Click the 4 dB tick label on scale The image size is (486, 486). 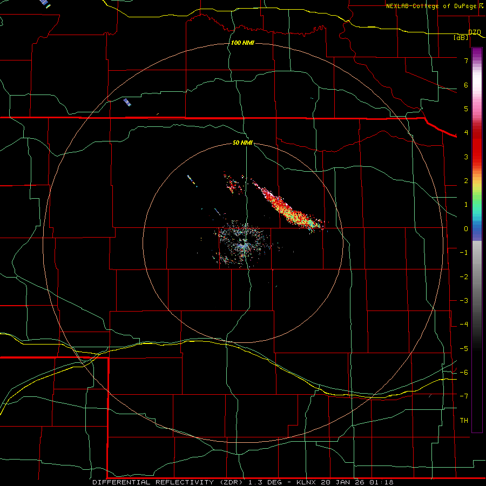pyautogui.click(x=466, y=133)
